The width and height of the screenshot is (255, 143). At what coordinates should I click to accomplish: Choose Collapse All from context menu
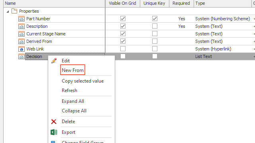click(74, 111)
